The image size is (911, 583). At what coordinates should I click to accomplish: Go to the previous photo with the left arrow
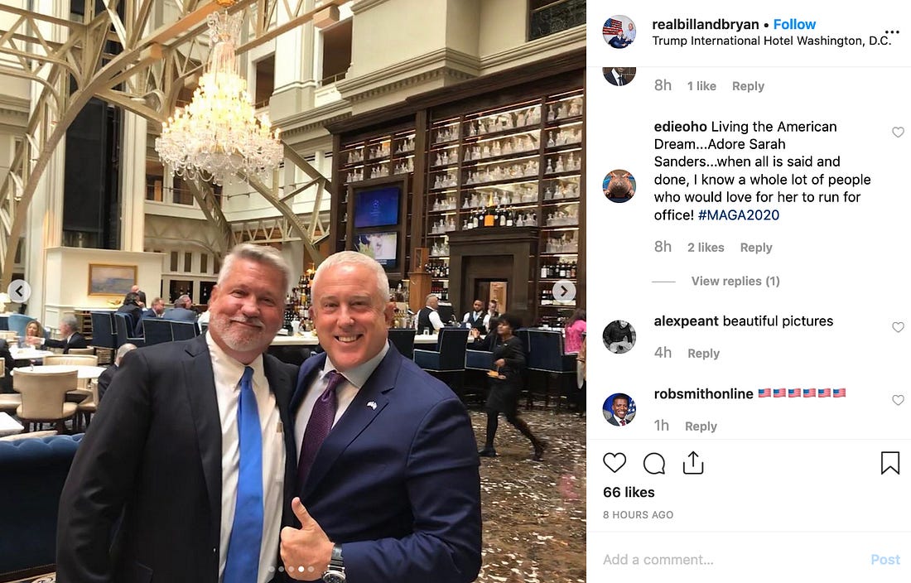[19, 291]
